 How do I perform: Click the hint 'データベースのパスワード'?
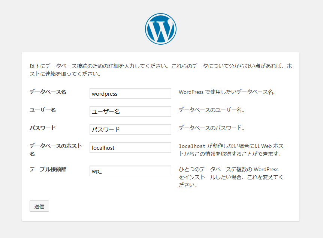pos(211,128)
